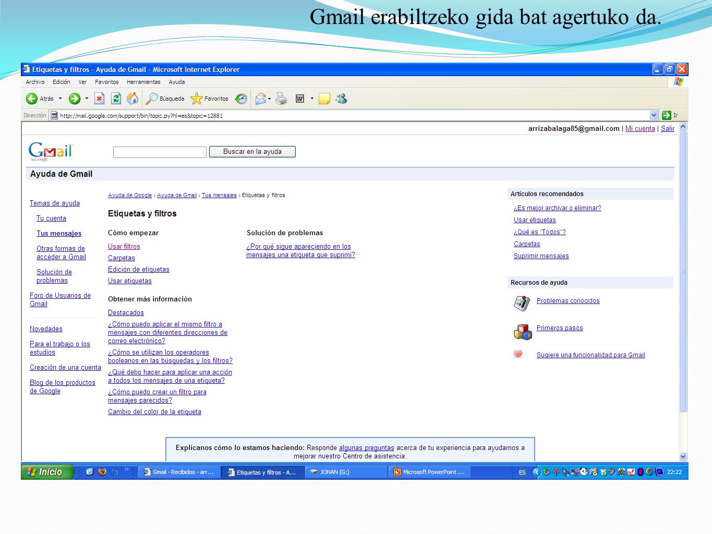The width and height of the screenshot is (712, 534).
Task: Click the scrollbar up arrow
Action: [683, 126]
